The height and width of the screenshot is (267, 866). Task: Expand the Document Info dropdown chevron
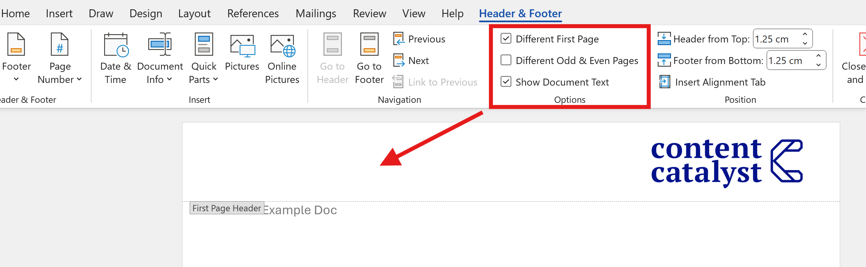[169, 79]
